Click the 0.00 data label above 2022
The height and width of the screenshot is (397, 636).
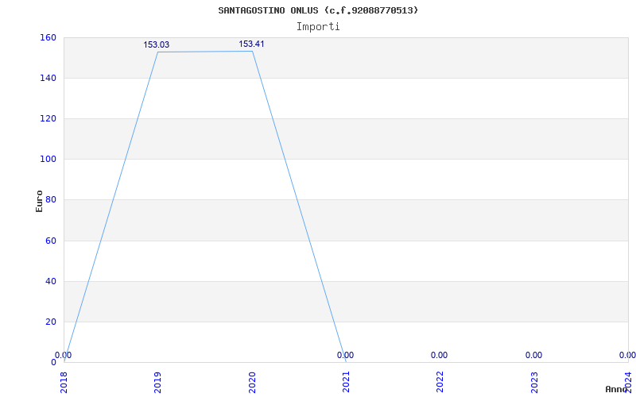pos(440,355)
